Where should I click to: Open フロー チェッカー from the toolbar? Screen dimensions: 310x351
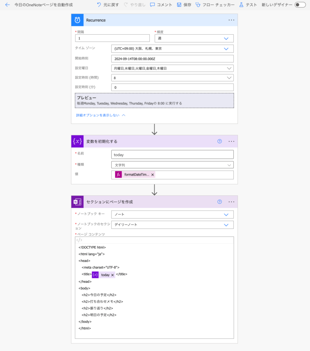[215, 5]
